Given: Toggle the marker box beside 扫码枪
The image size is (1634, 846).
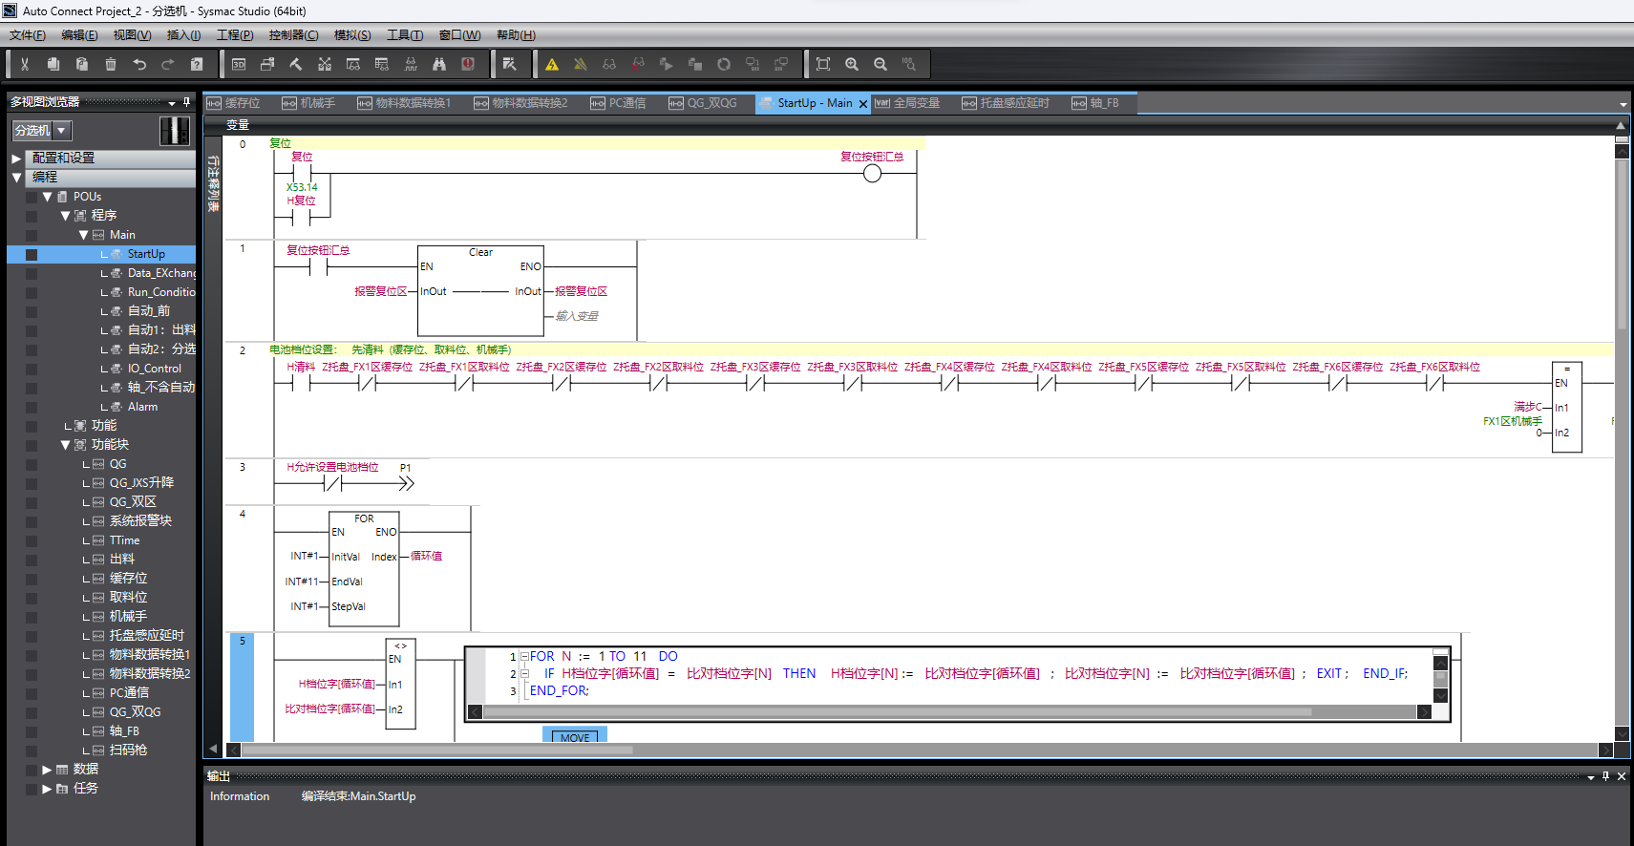Looking at the screenshot, I should (32, 751).
